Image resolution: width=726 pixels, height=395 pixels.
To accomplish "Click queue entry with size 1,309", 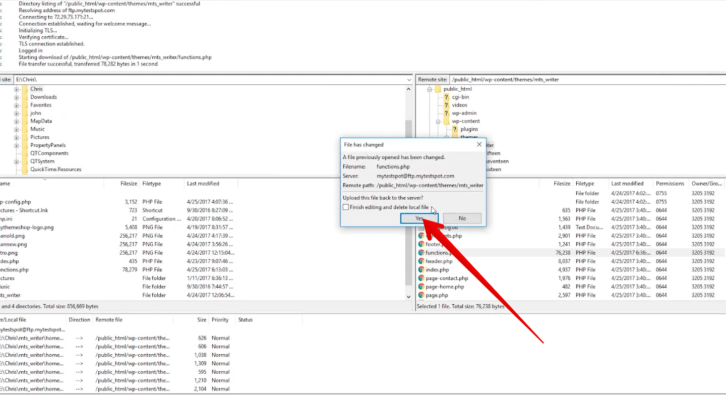I will pyautogui.click(x=151, y=363).
